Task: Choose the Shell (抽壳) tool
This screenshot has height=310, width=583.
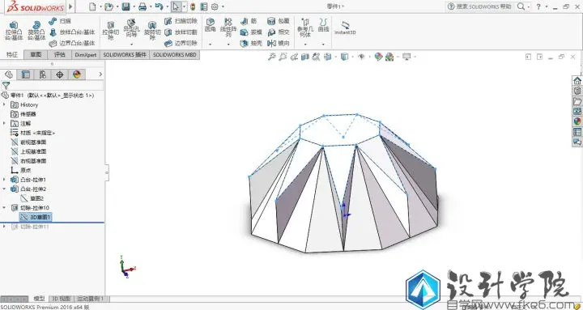Action: 251,44
